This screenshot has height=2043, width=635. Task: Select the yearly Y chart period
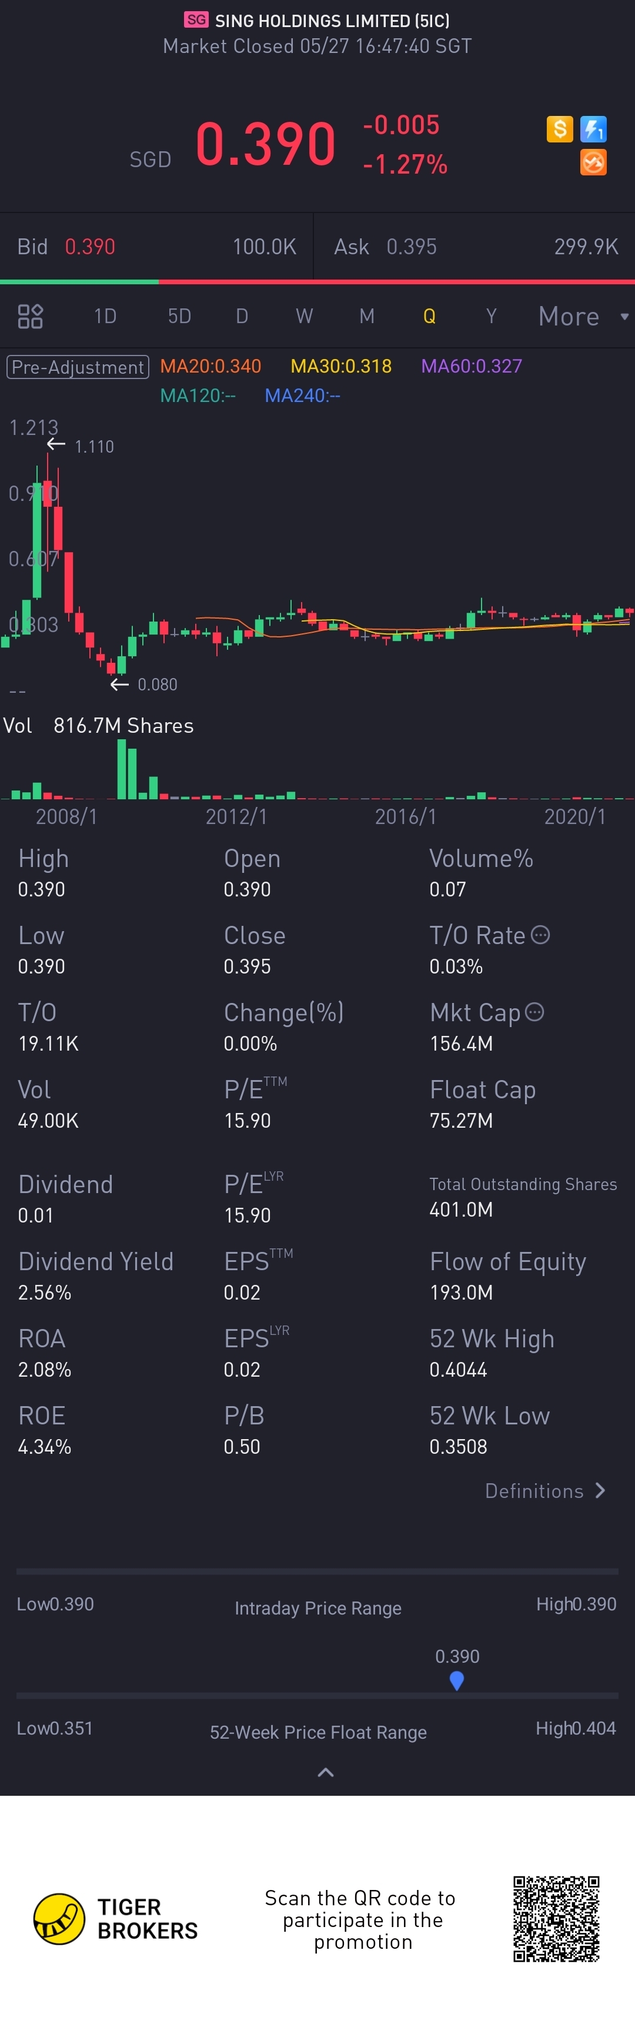click(491, 317)
